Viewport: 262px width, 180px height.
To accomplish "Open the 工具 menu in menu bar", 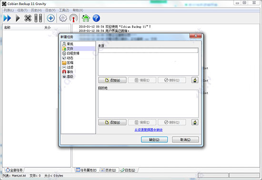I will [64, 10].
